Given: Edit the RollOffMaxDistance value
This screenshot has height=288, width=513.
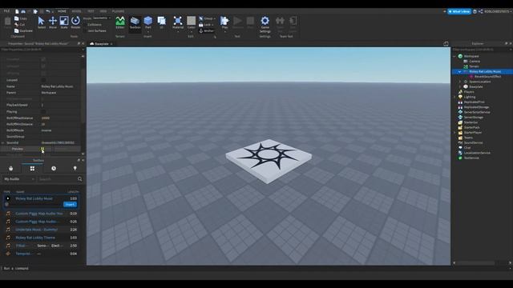Looking at the screenshot, I should click(60, 118).
